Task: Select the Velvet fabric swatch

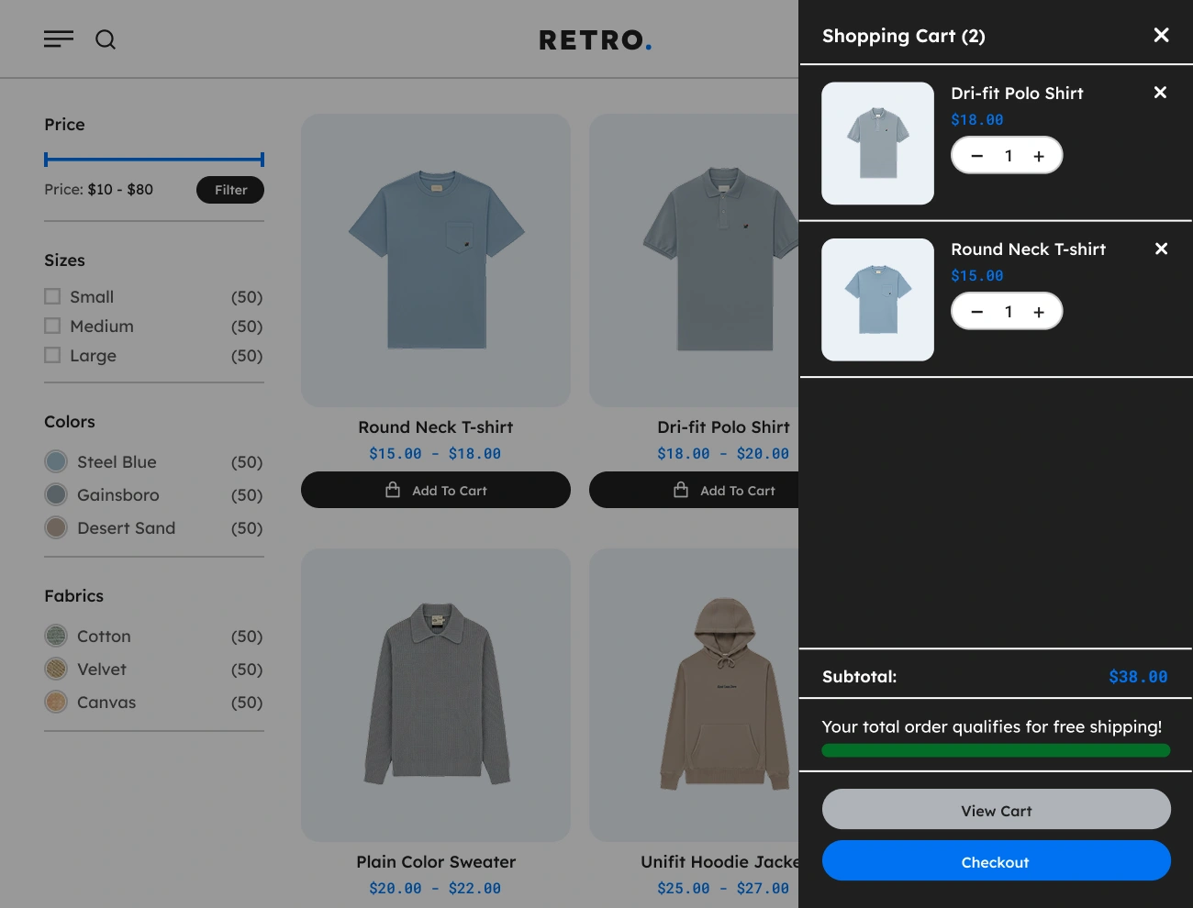Action: 56,669
